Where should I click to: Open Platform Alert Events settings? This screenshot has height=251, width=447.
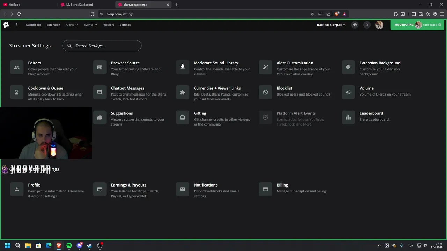[x=296, y=113]
